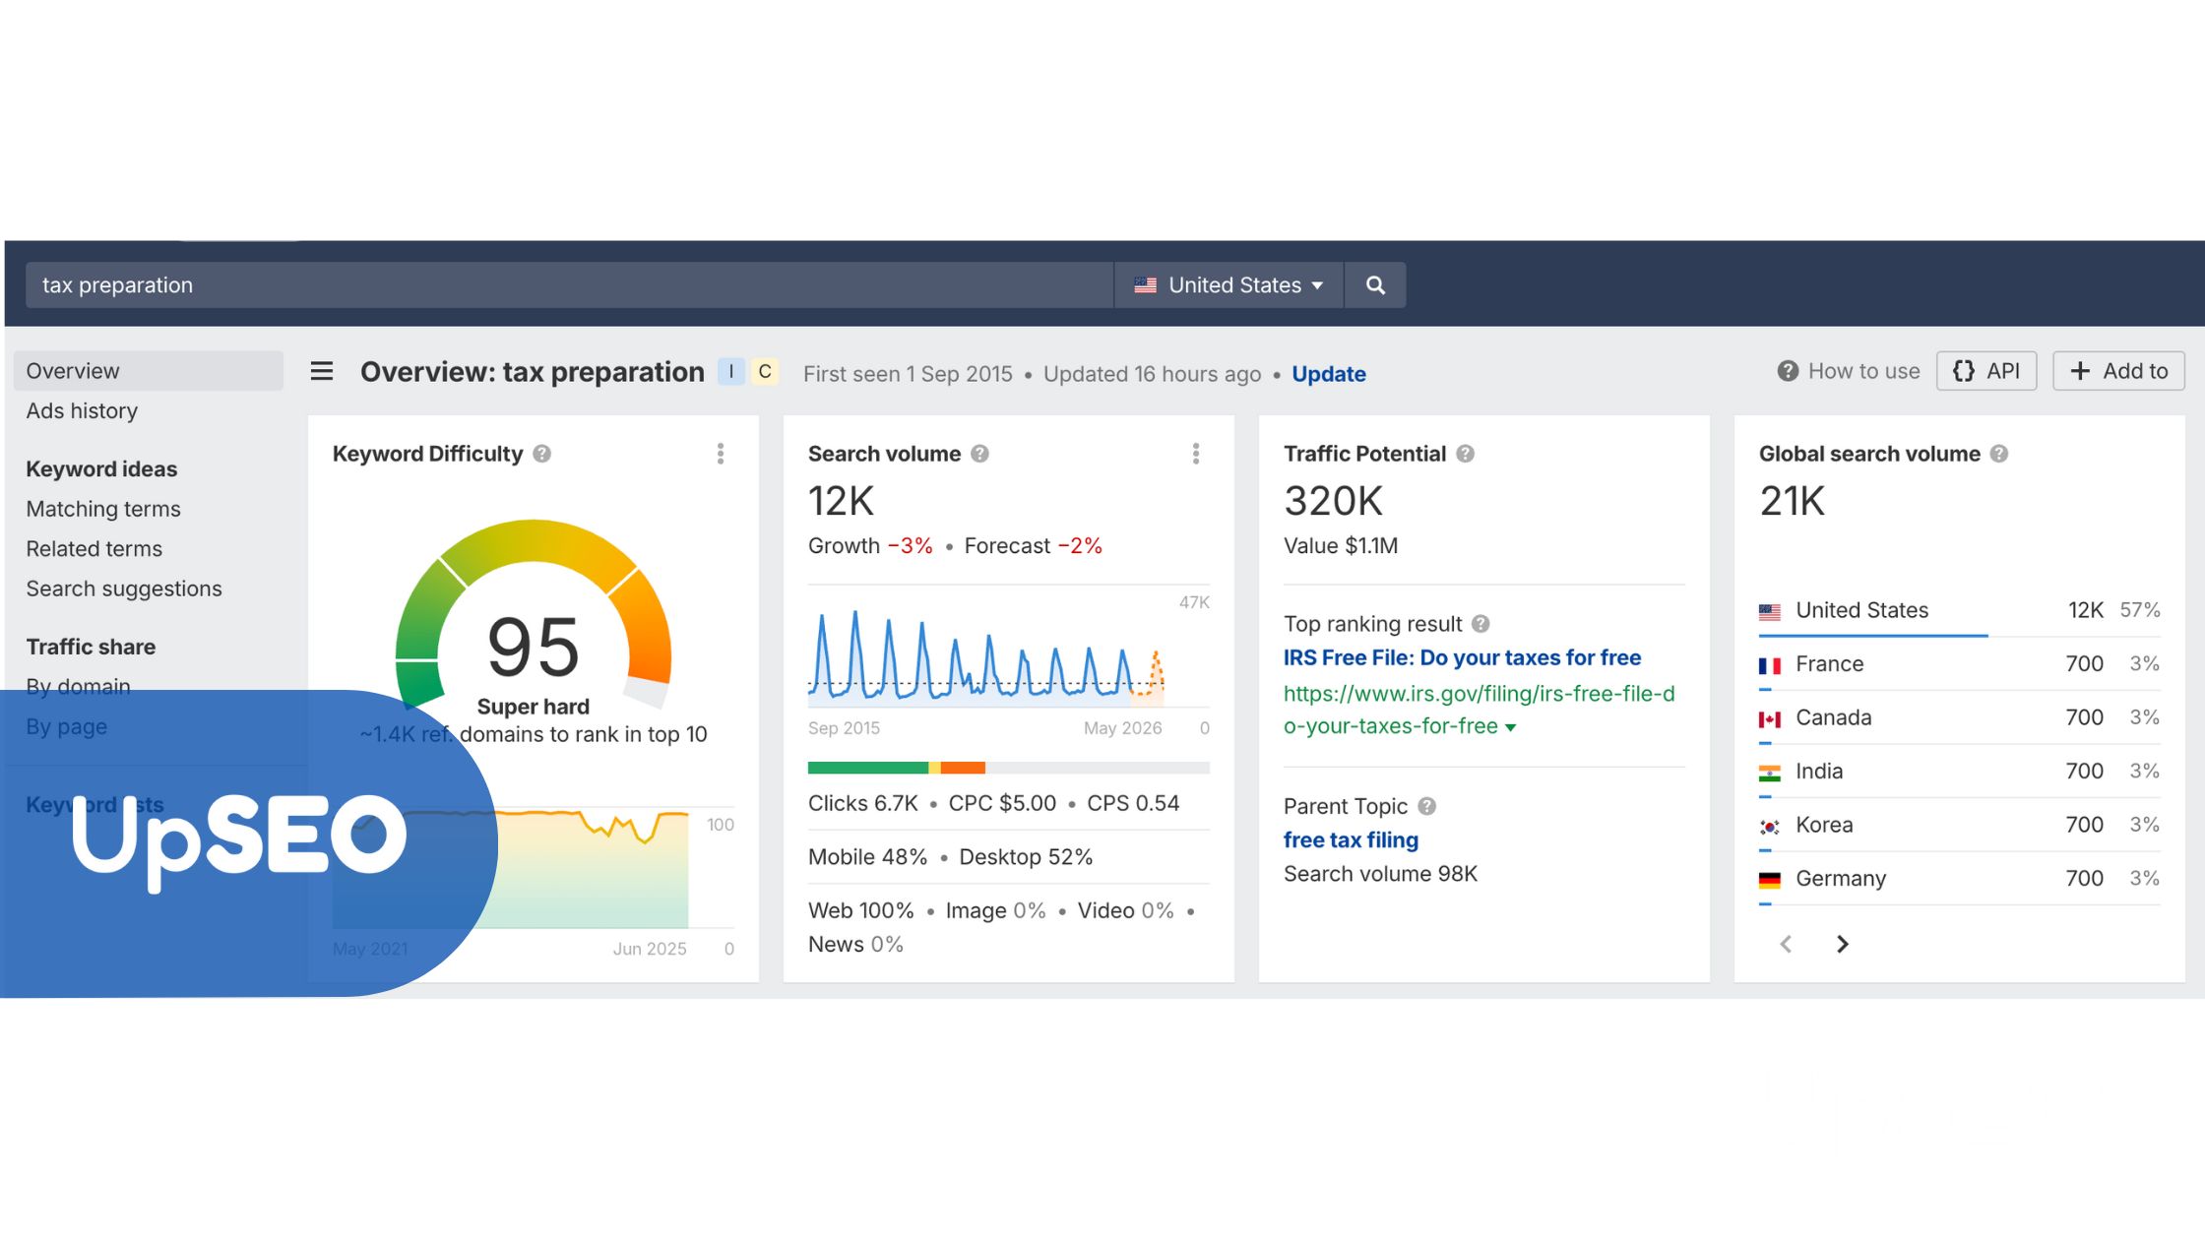Click the yellow C intent badge

pos(765,372)
